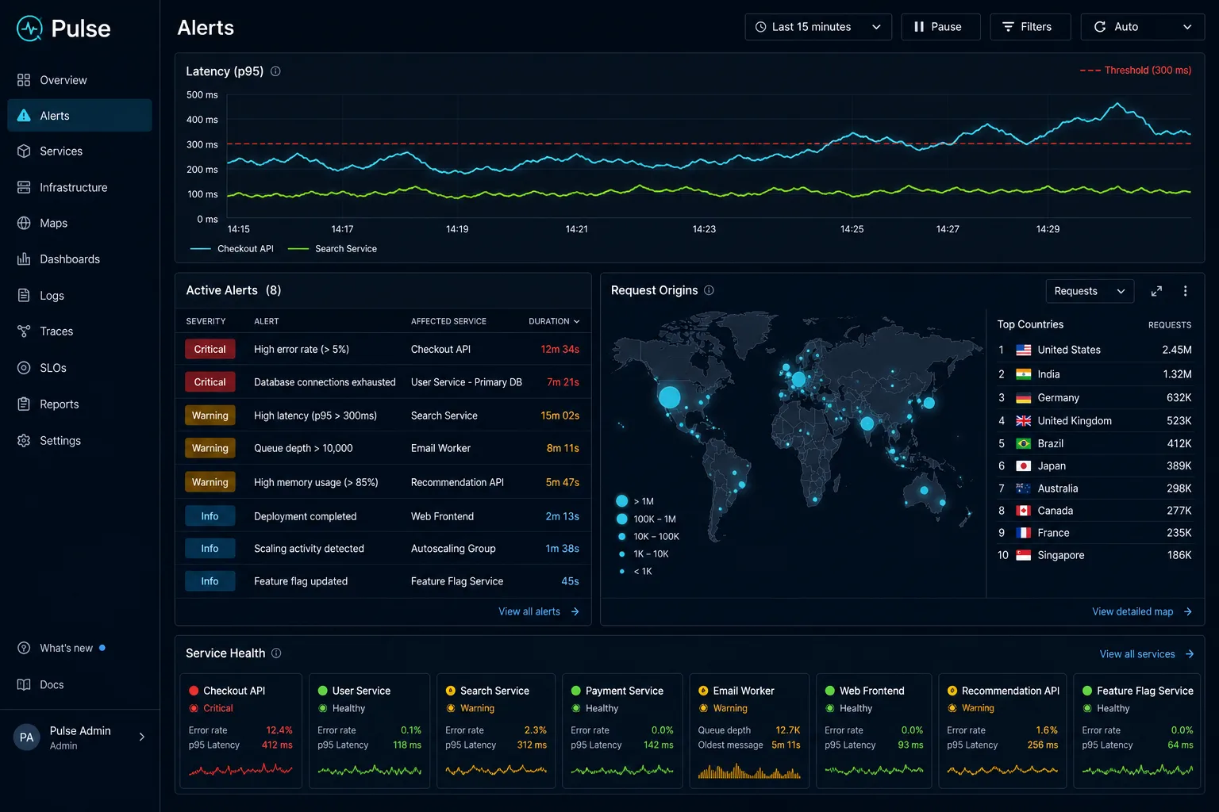Click the Pulse logo icon
This screenshot has height=812, width=1219.
[x=29, y=29]
